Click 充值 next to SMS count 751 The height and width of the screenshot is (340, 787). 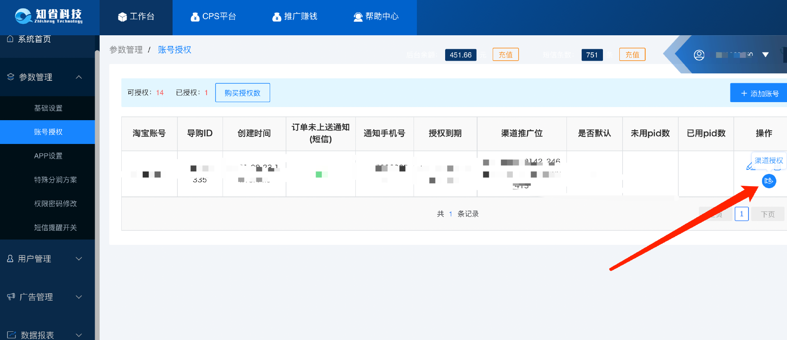(x=632, y=55)
